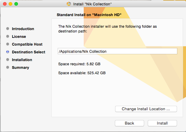Click the gray bullet beside Installation
The width and height of the screenshot is (186, 132).
7,60
